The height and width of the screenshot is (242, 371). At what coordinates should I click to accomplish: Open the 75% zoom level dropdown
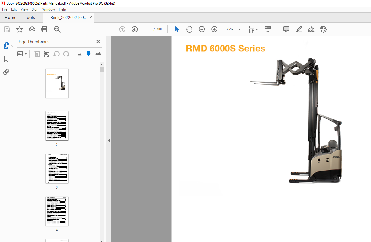tap(239, 29)
